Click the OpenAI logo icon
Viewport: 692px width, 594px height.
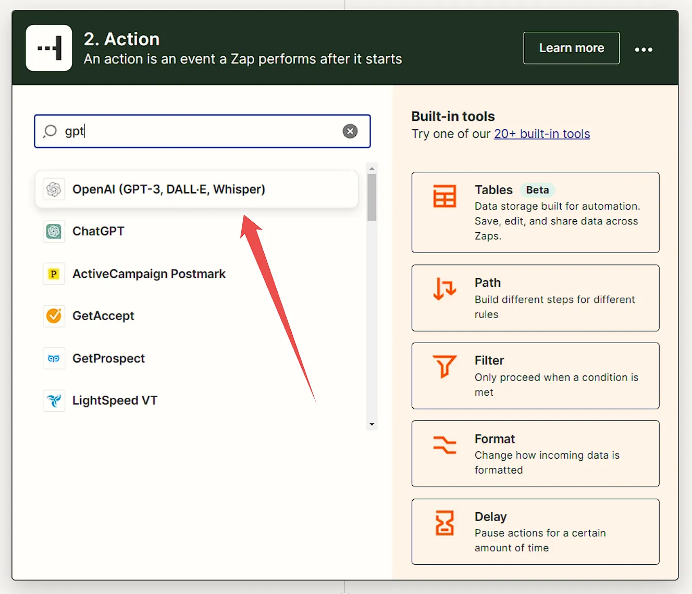click(54, 189)
